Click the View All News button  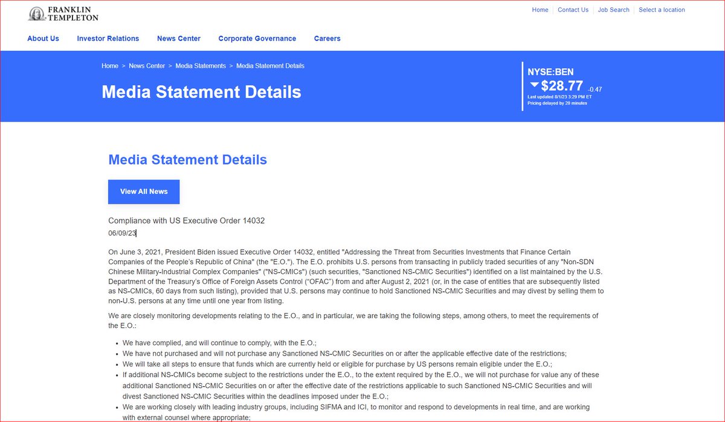(144, 192)
